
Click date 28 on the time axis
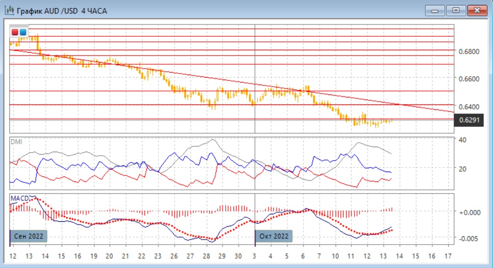point(205,256)
